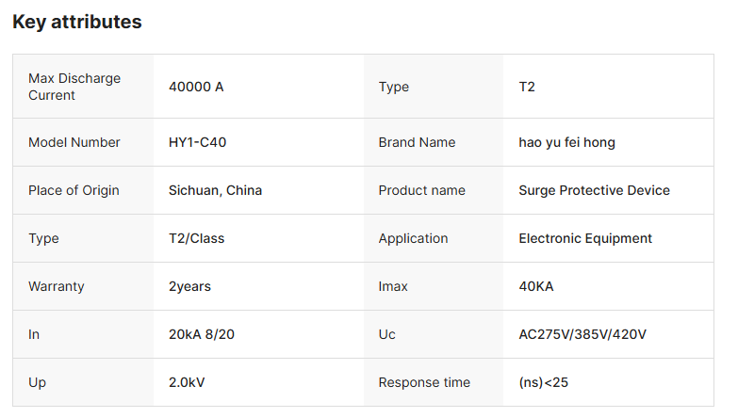Click the "Warranty" label

tap(57, 286)
